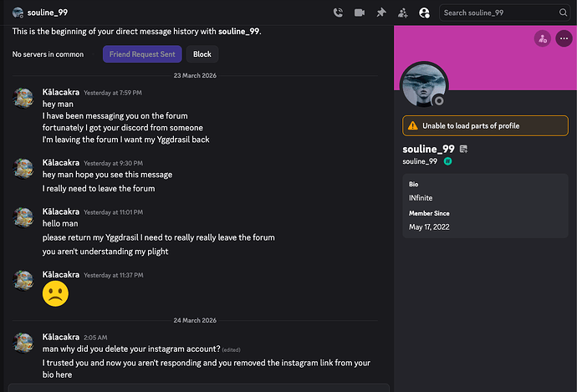Click the sad face emoji message
Viewport: 577px width, 392px height.
point(55,293)
